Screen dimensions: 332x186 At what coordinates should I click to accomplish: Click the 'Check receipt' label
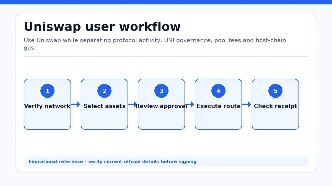[x=275, y=106]
